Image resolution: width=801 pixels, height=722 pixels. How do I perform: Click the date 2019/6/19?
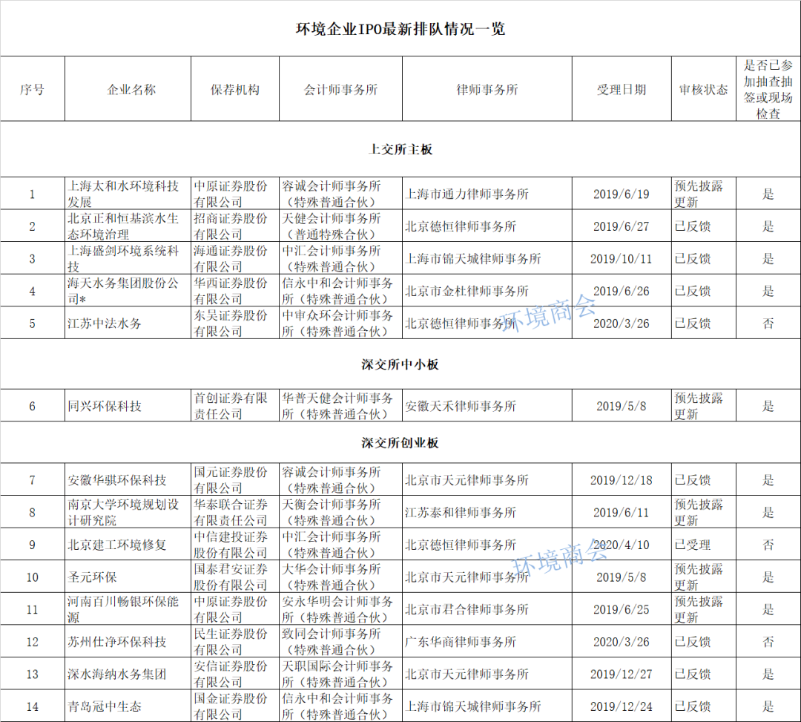click(x=622, y=194)
